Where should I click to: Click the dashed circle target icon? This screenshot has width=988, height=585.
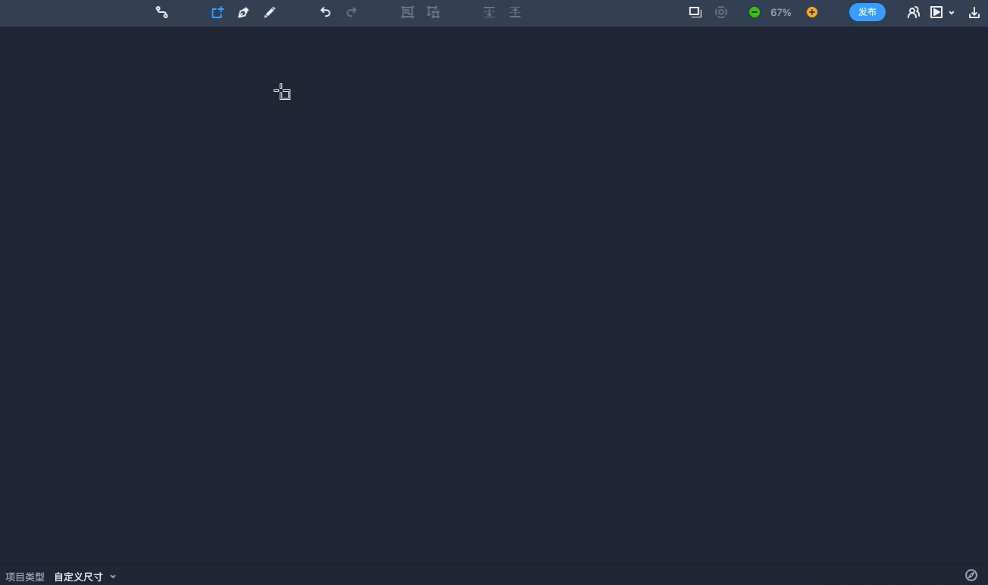(721, 12)
